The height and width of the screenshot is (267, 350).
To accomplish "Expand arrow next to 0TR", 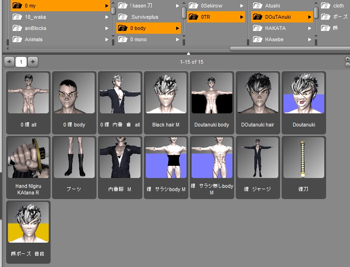I will coord(242,17).
